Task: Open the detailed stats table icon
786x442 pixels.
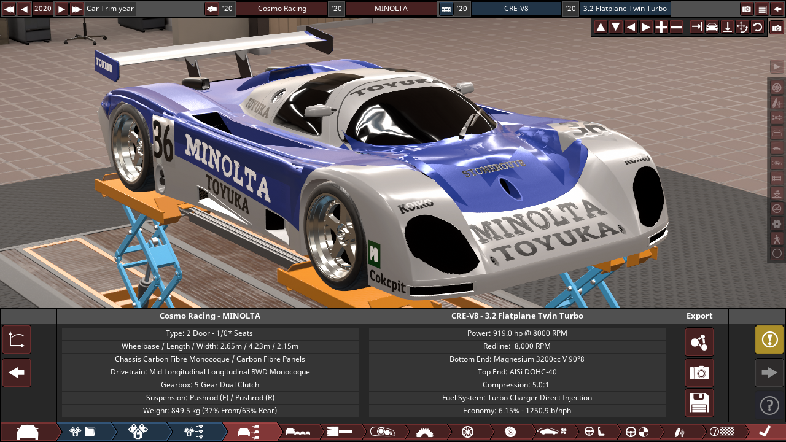Action: (x=762, y=9)
